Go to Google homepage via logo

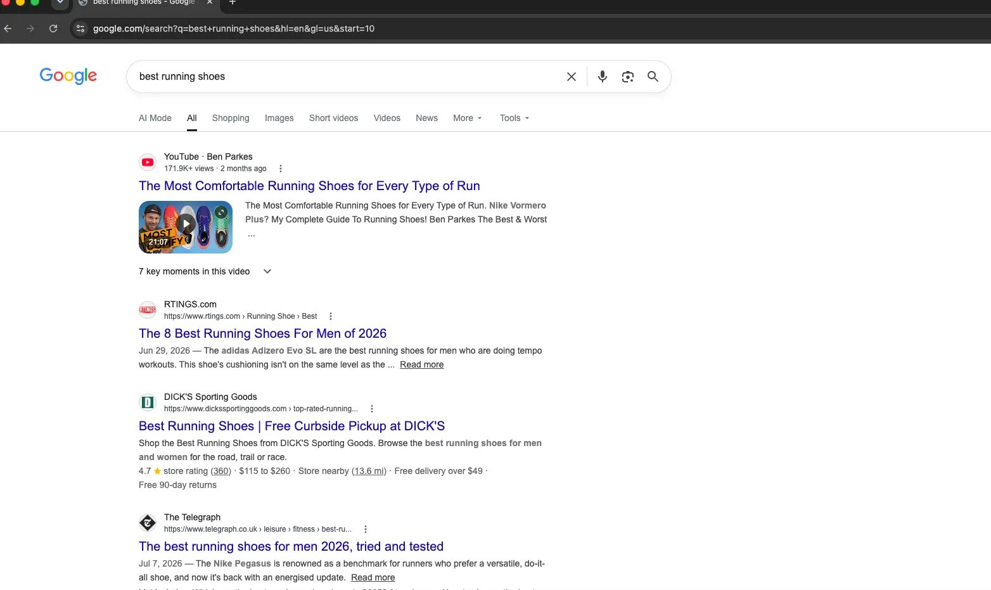68,76
